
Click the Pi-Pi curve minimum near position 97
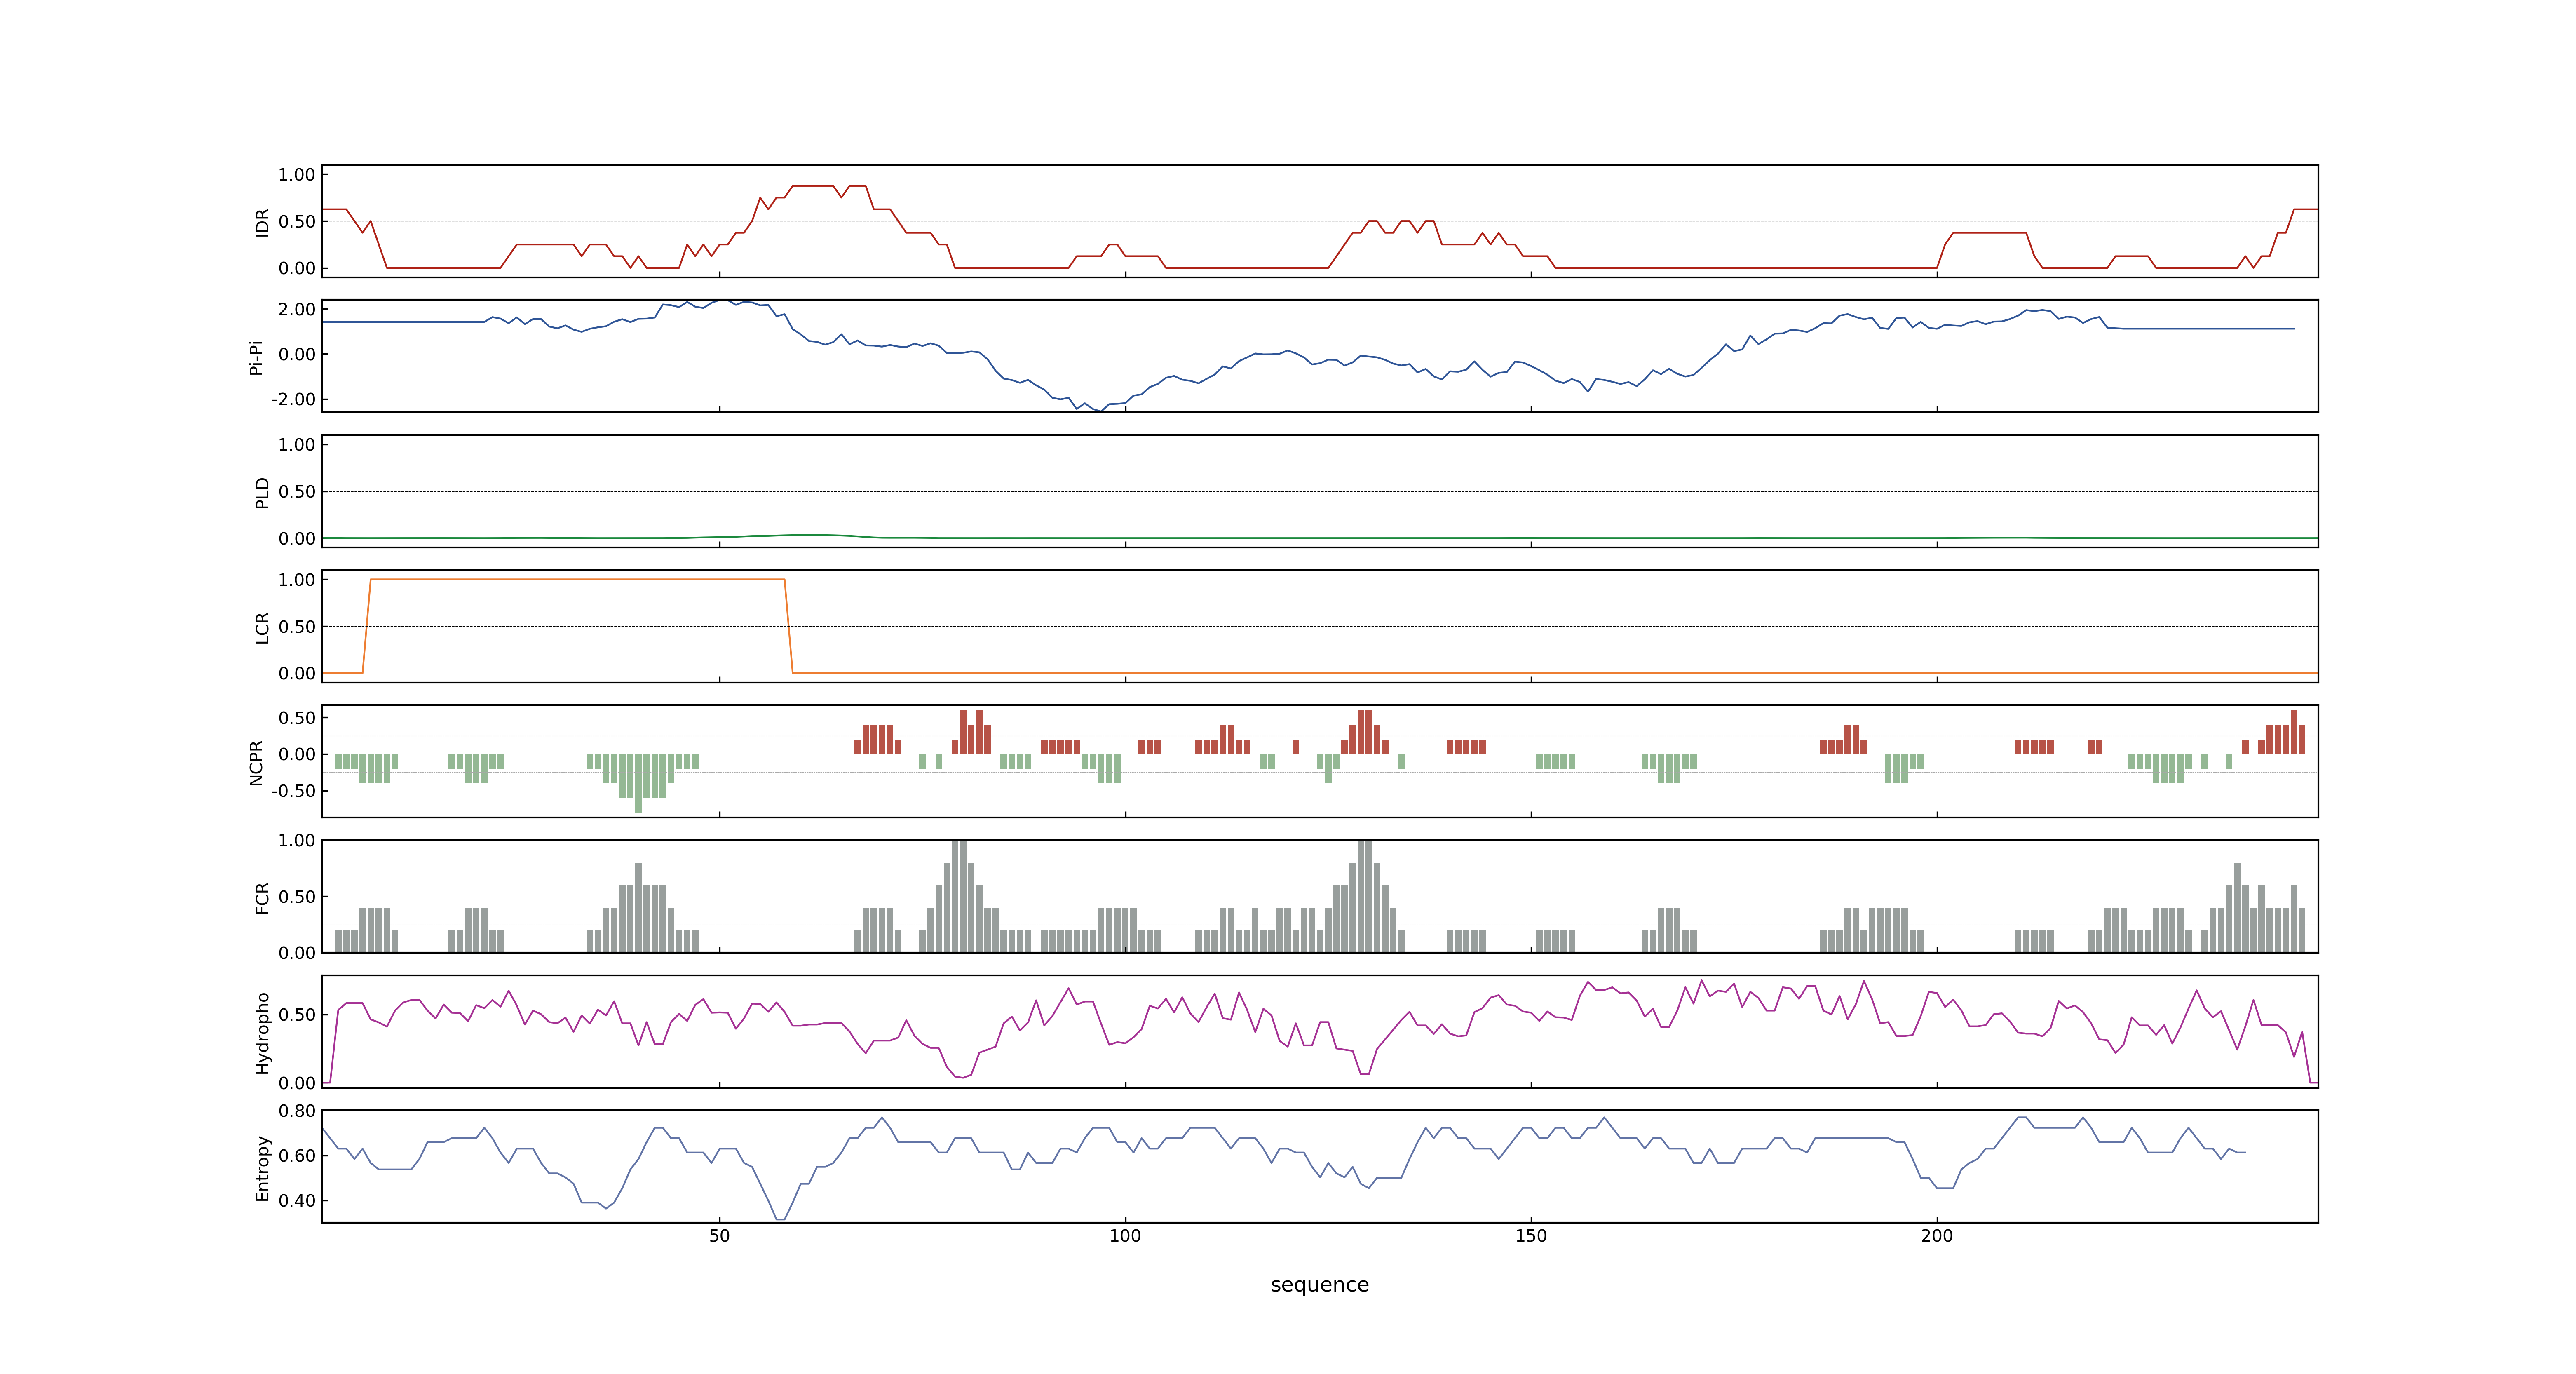click(x=1100, y=410)
